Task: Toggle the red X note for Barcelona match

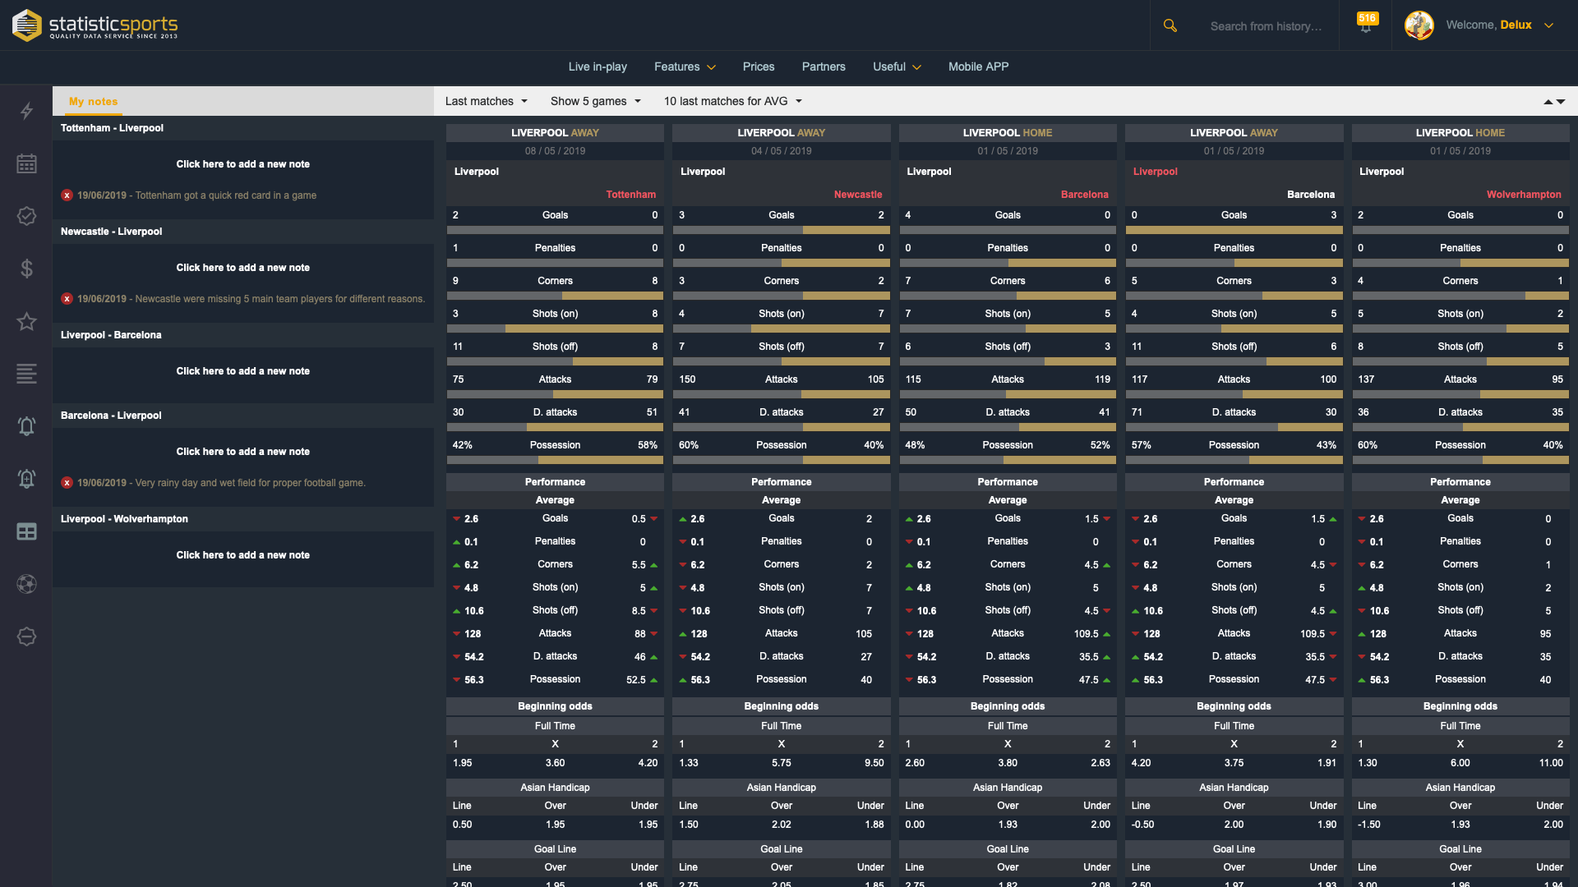Action: coord(67,482)
